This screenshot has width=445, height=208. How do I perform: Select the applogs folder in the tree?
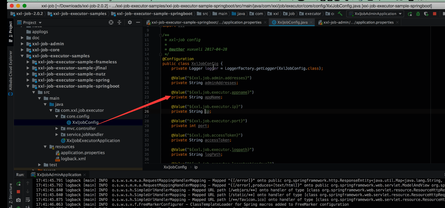tap(37, 32)
